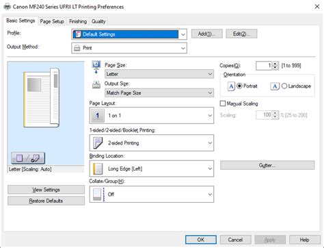Click the Edit(2)... button
Image resolution: width=324 pixels, height=248 pixels.
[x=241, y=34]
